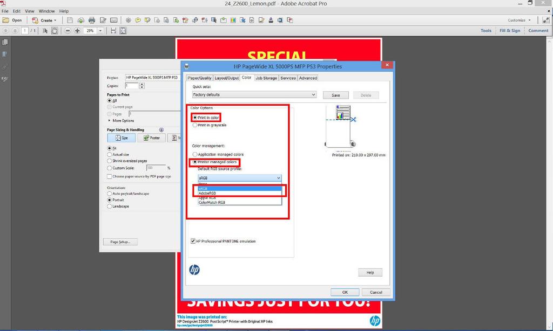Open the File menu
The width and height of the screenshot is (553, 331).
(5, 11)
